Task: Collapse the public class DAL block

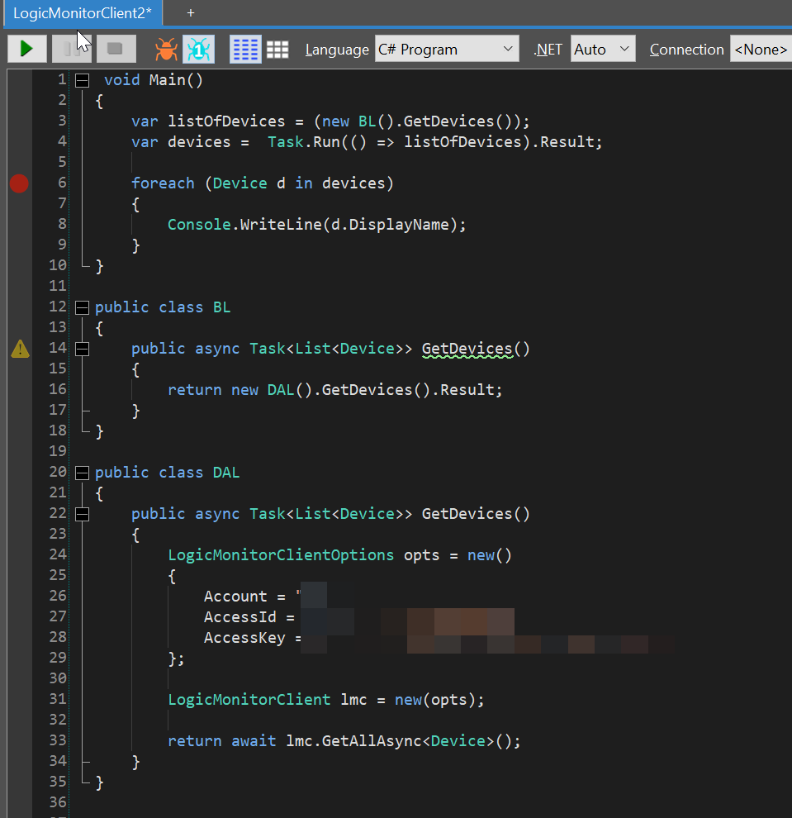Action: pyautogui.click(x=82, y=473)
